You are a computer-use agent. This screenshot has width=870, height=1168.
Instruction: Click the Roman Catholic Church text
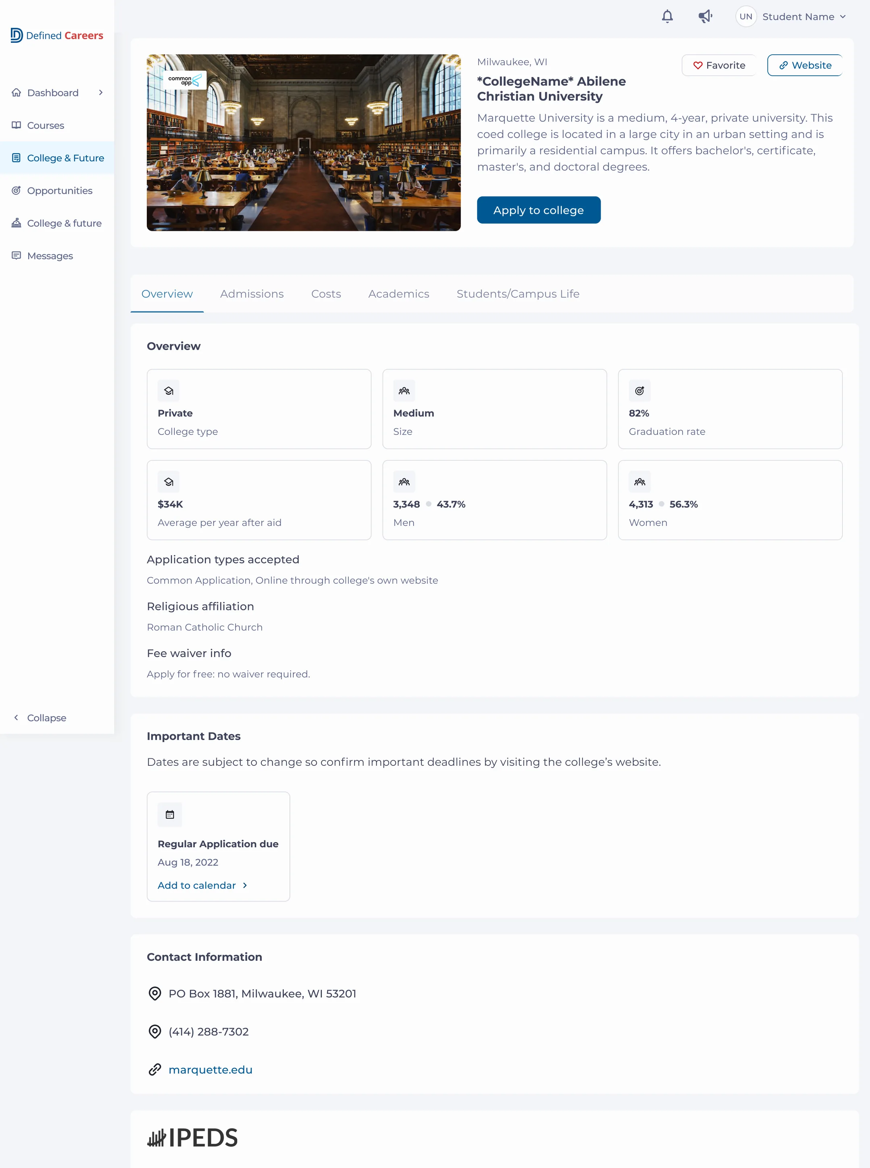coord(205,627)
